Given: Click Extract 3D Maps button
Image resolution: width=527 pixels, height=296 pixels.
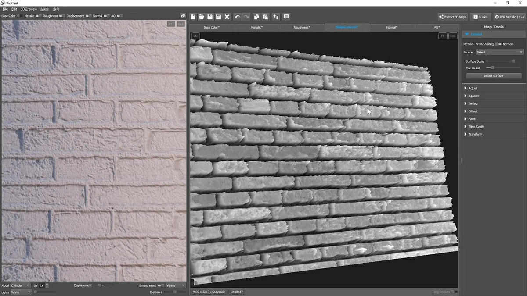Looking at the screenshot, I should tap(453, 17).
